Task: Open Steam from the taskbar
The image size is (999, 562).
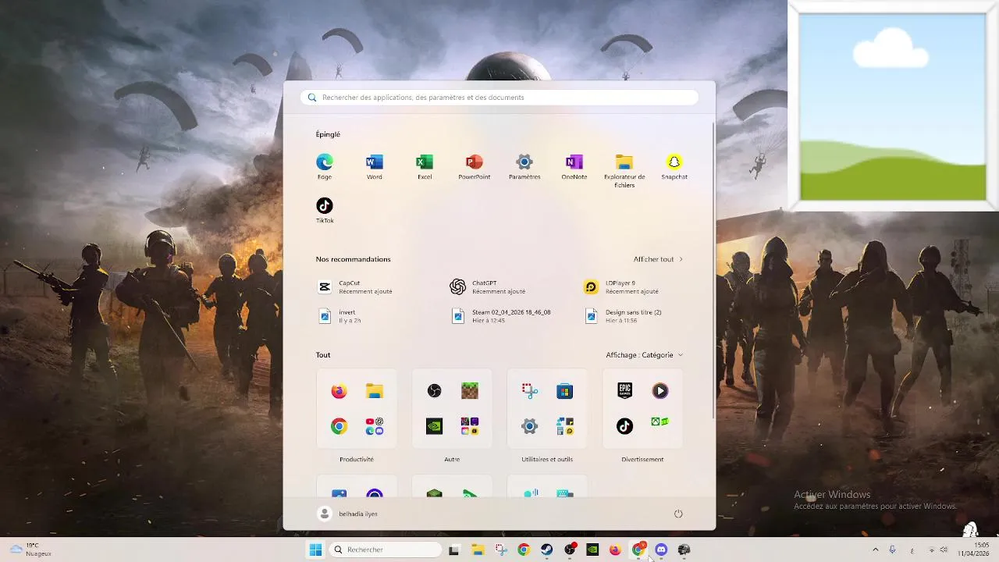Action: [x=547, y=550]
